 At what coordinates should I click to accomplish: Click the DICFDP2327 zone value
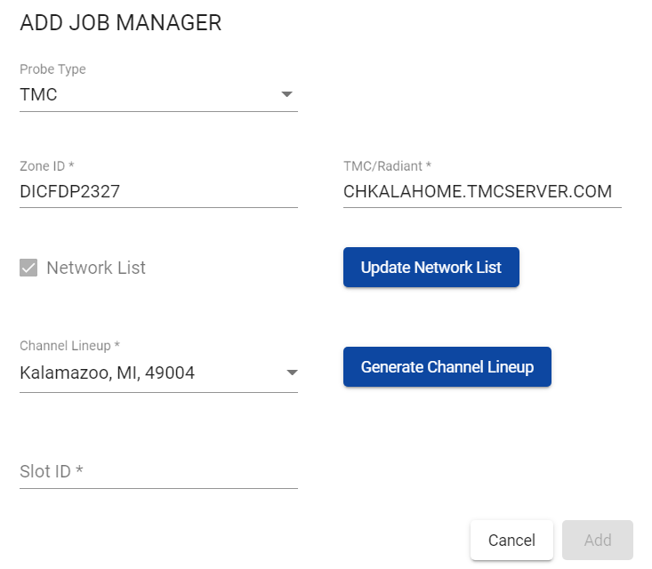[x=70, y=192]
